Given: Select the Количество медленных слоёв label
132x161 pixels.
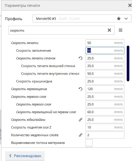Looking at the screenshot, I should [x=35, y=135].
